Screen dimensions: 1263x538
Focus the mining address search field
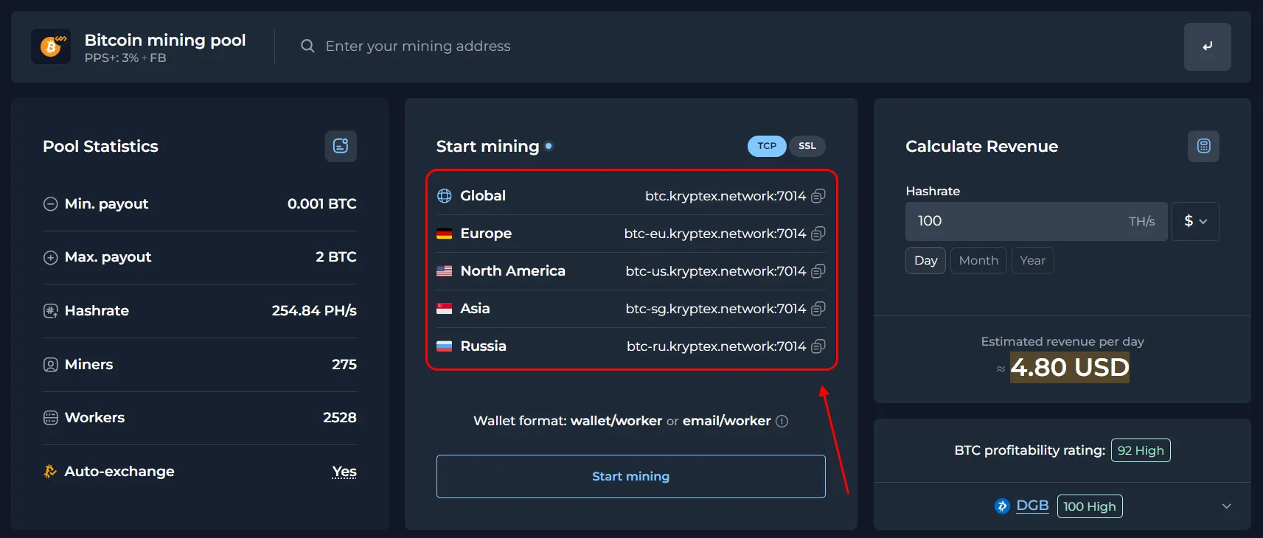[x=590, y=46]
